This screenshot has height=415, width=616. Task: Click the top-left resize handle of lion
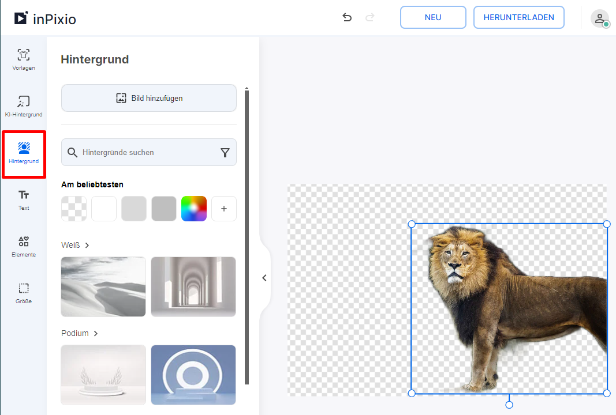point(412,224)
